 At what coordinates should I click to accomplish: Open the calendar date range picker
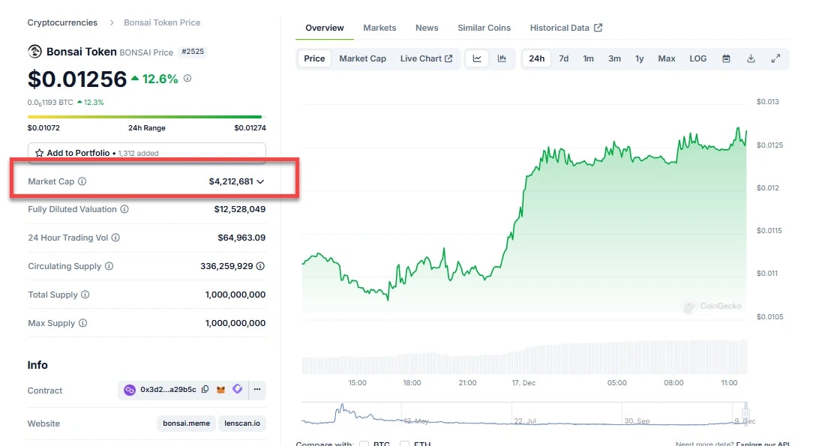(x=726, y=58)
